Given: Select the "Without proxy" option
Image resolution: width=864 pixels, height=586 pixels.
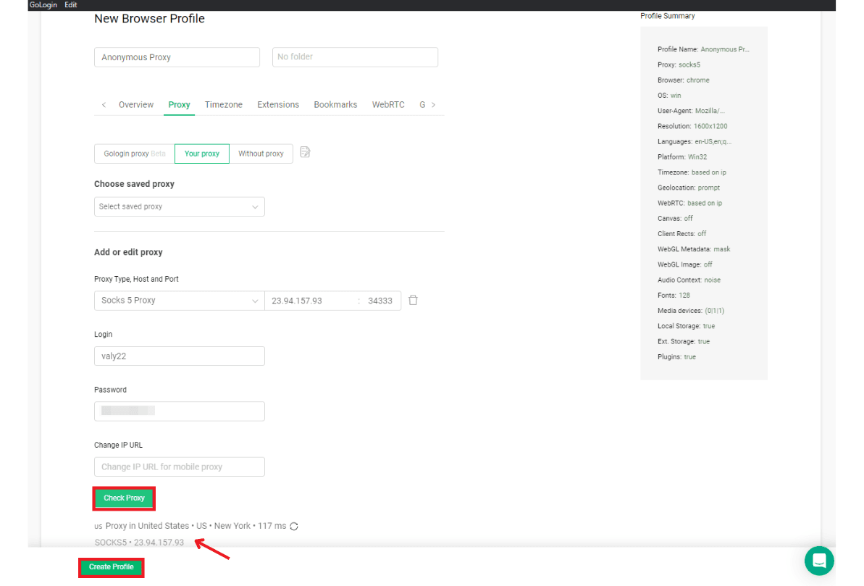Looking at the screenshot, I should click(x=261, y=154).
